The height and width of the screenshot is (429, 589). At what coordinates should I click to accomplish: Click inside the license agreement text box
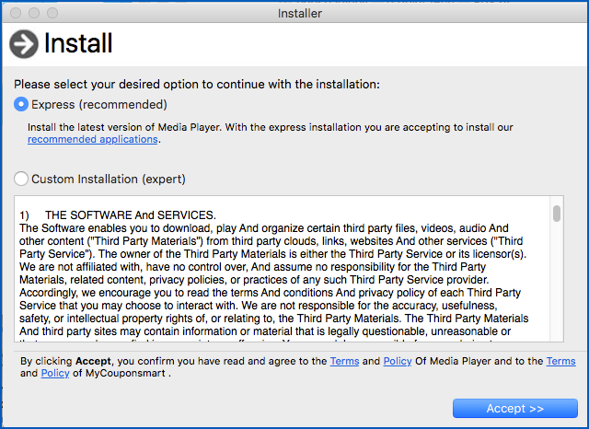[x=276, y=276]
